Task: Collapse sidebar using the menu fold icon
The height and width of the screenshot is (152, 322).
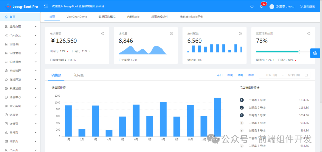Action: pos(46,6)
